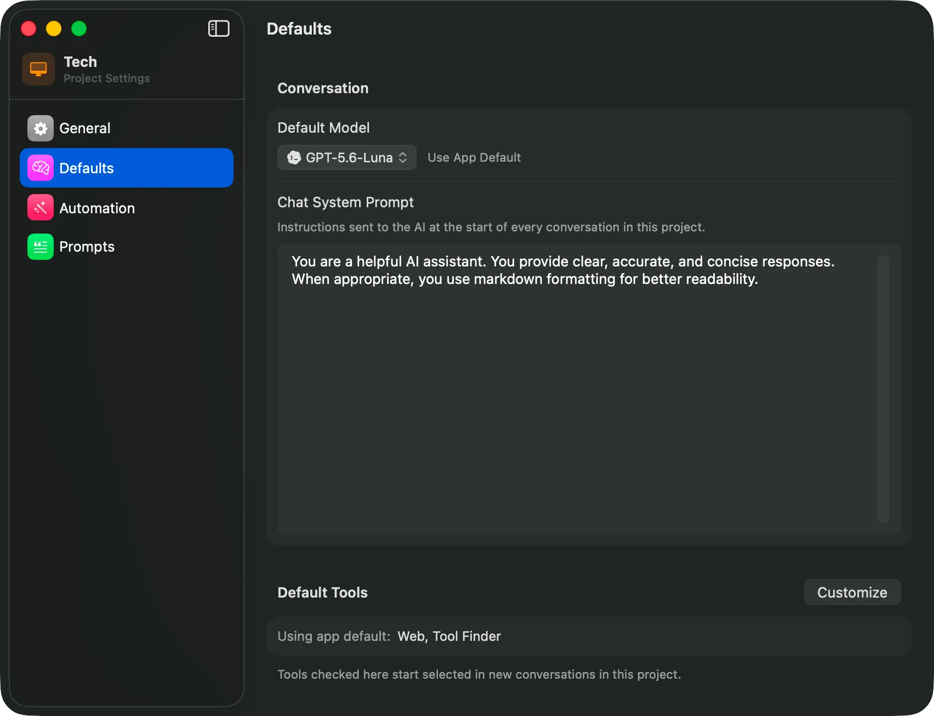Click the 'Tools checked here start selected' note
This screenshot has width=934, height=716.
click(x=479, y=675)
